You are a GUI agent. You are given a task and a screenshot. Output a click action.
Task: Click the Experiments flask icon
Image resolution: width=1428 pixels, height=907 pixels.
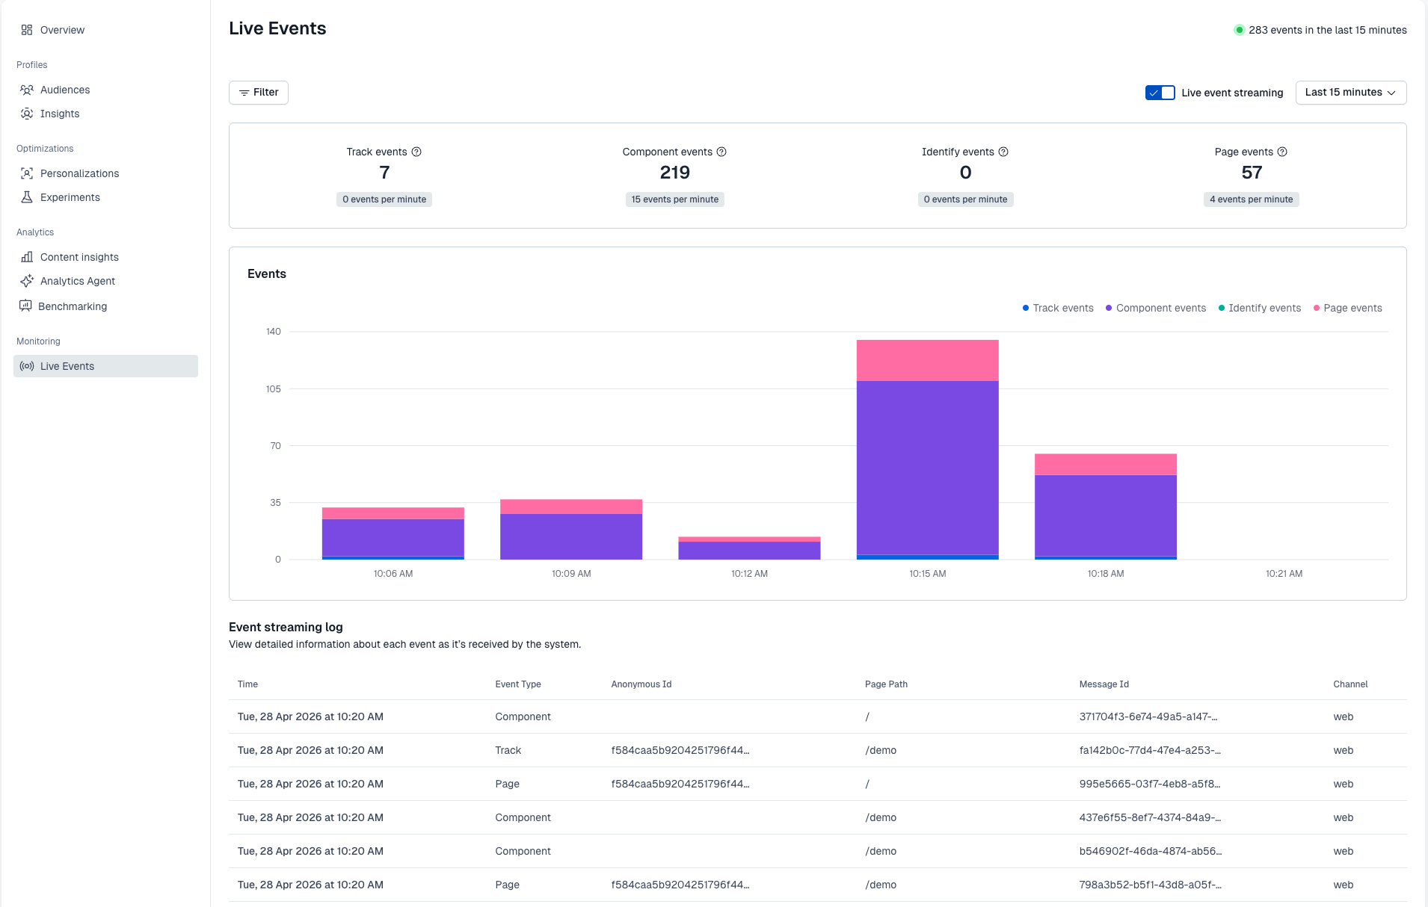pyautogui.click(x=27, y=197)
